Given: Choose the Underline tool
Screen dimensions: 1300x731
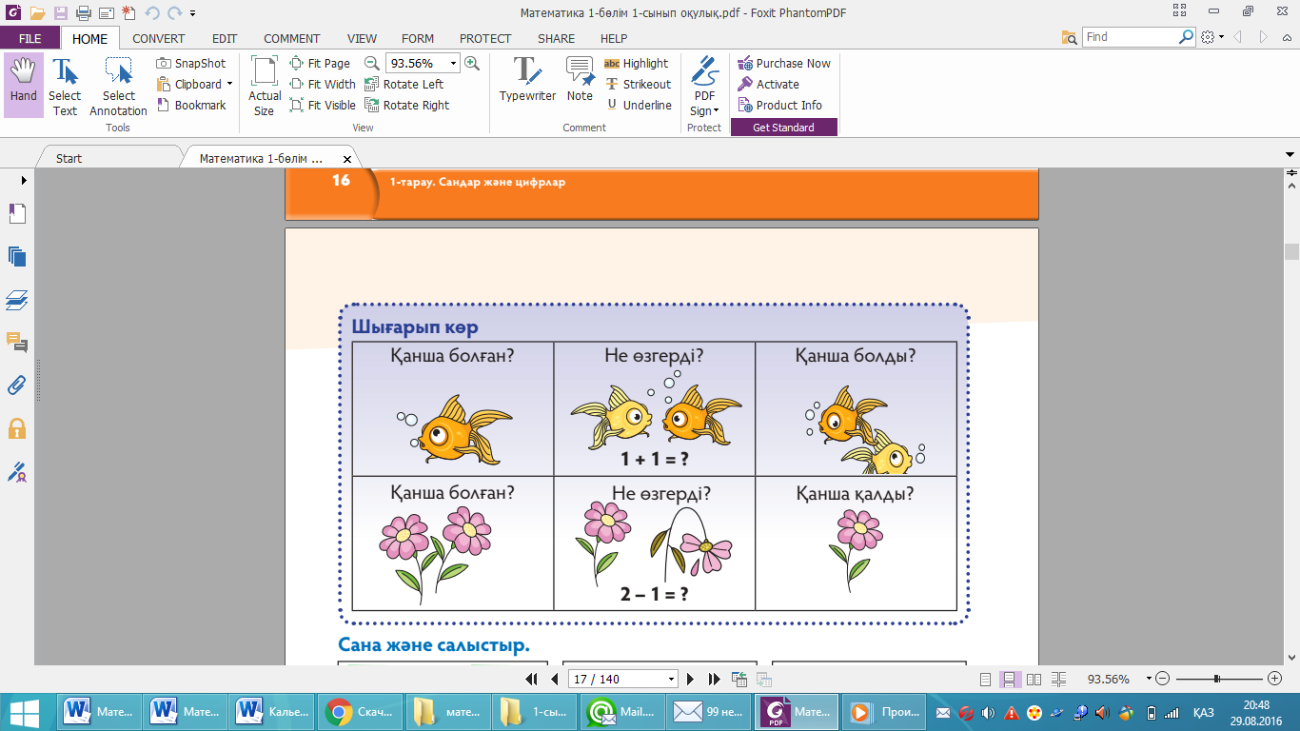Looking at the screenshot, I should pyautogui.click(x=639, y=105).
